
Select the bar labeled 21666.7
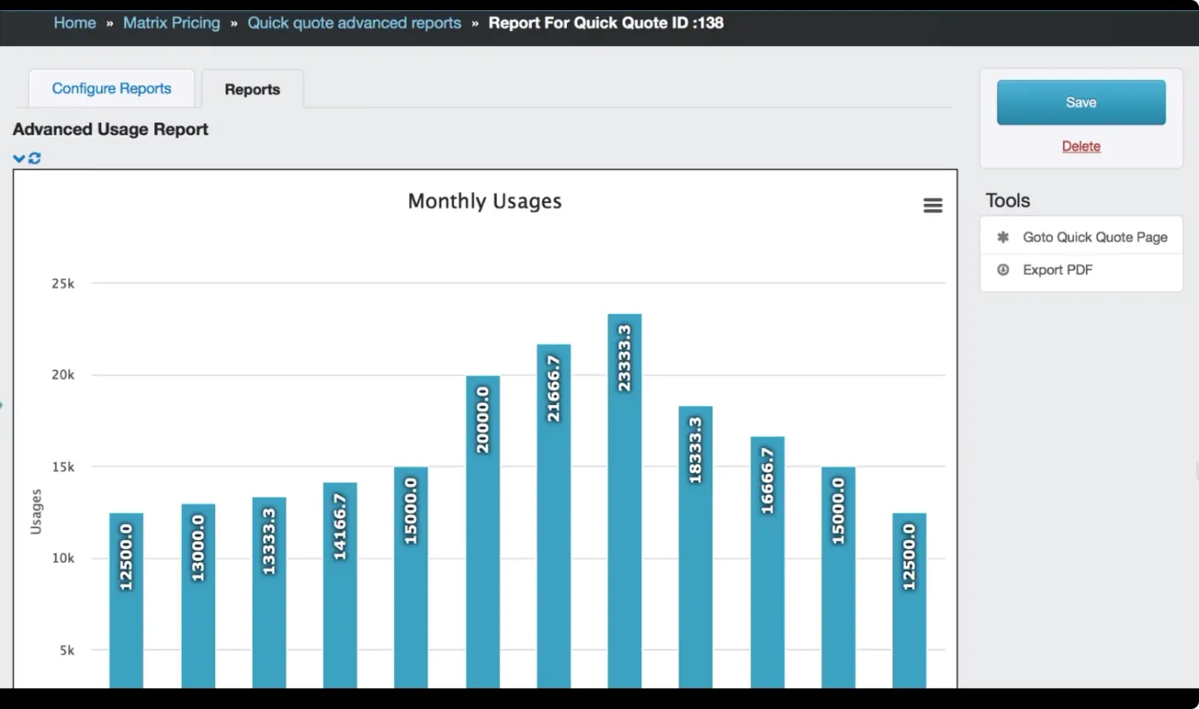coord(554,516)
